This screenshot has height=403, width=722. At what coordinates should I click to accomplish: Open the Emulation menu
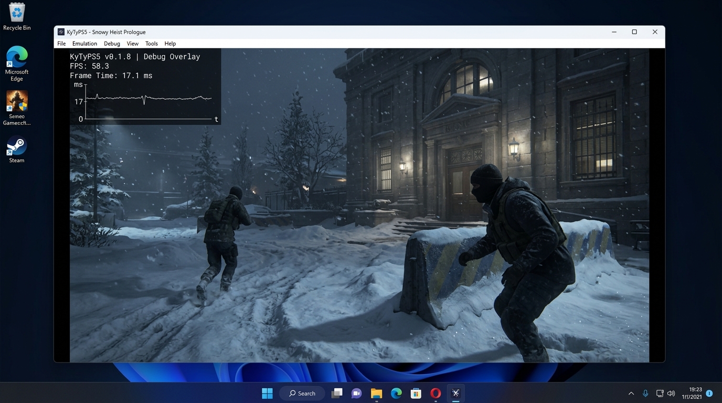point(84,44)
